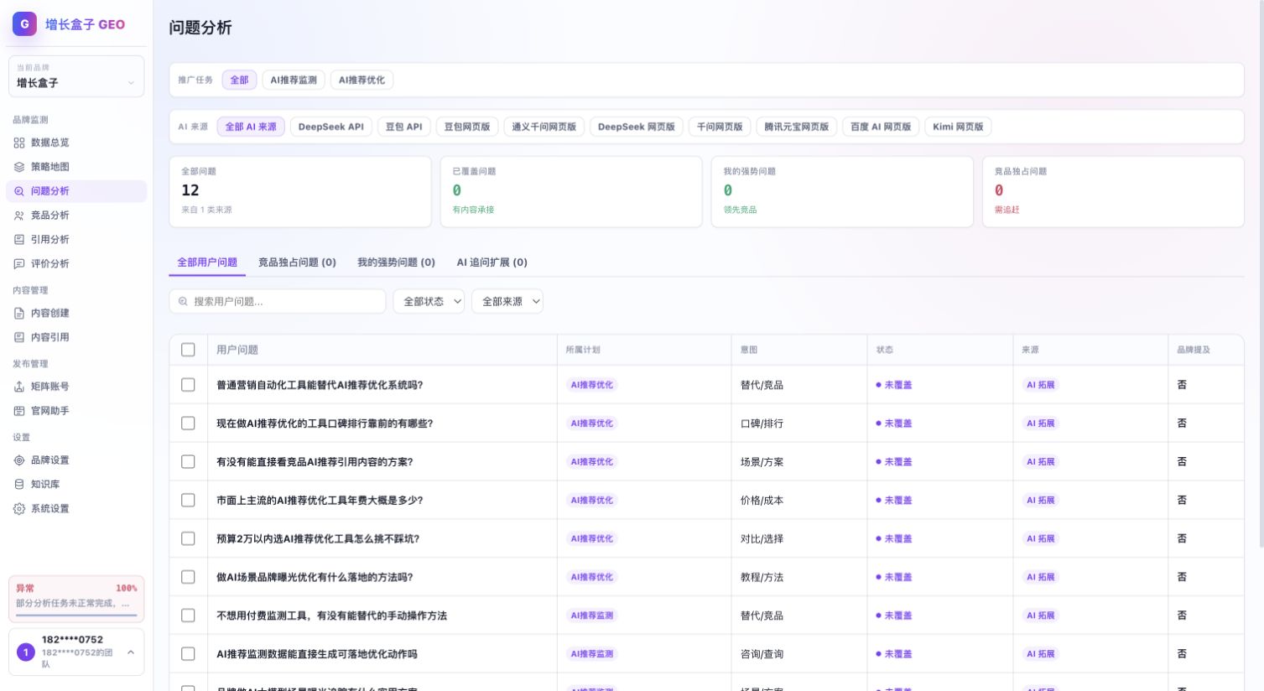Click the 增长盒子 GEO logo icon
This screenshot has width=1264, height=691.
[24, 23]
